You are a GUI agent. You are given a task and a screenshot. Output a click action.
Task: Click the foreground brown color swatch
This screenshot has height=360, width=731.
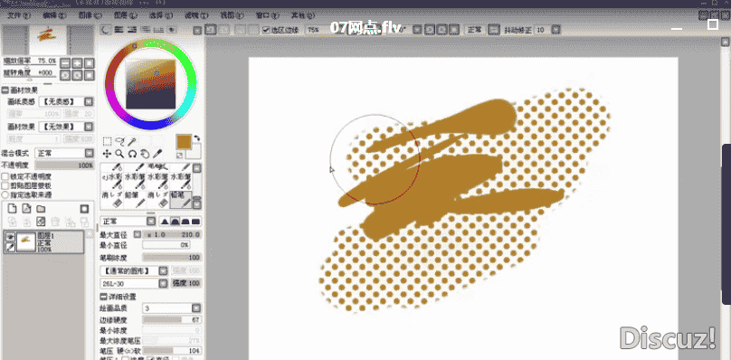pos(184,142)
